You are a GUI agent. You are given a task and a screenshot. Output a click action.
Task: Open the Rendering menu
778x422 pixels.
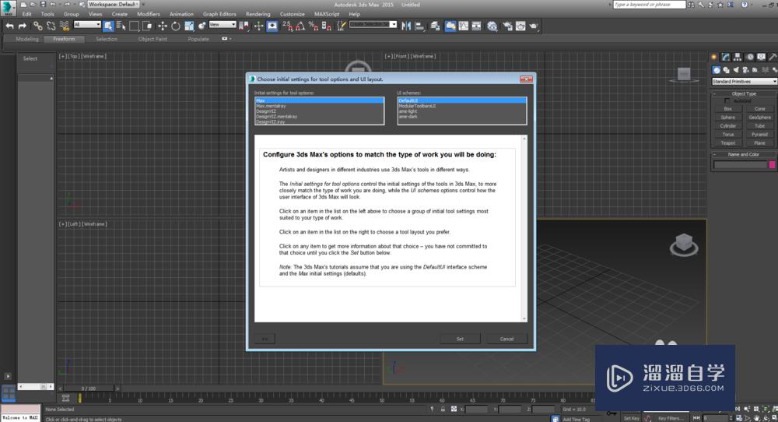click(x=258, y=14)
